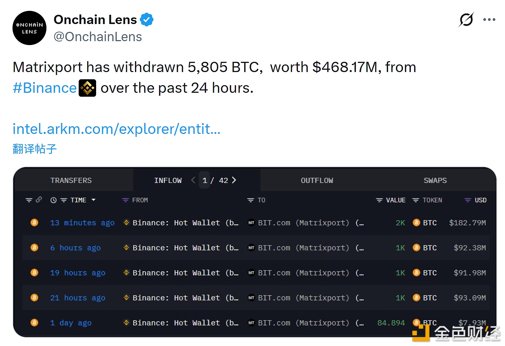Switch to the OUTFLOW tab
The height and width of the screenshot is (346, 505).
point(317,180)
